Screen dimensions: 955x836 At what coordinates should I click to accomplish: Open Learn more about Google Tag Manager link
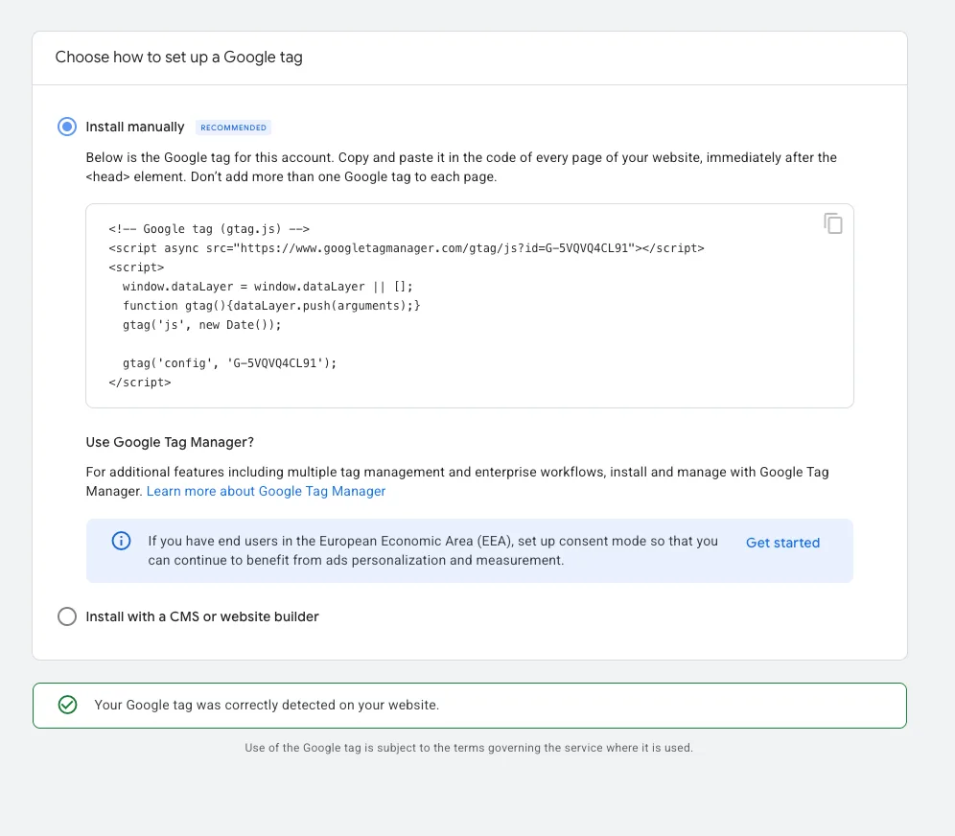pos(266,491)
